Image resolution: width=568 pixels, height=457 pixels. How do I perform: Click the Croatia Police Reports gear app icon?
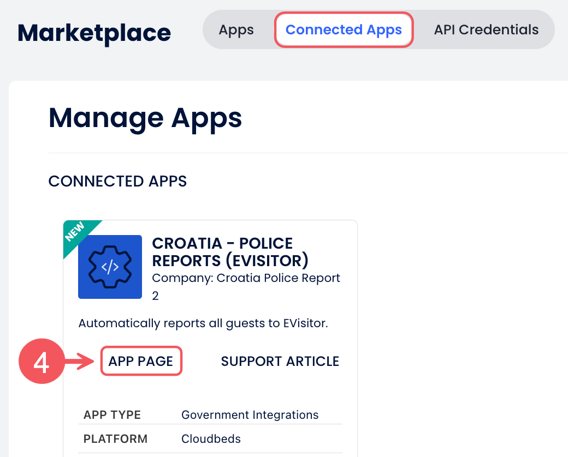[x=110, y=267]
